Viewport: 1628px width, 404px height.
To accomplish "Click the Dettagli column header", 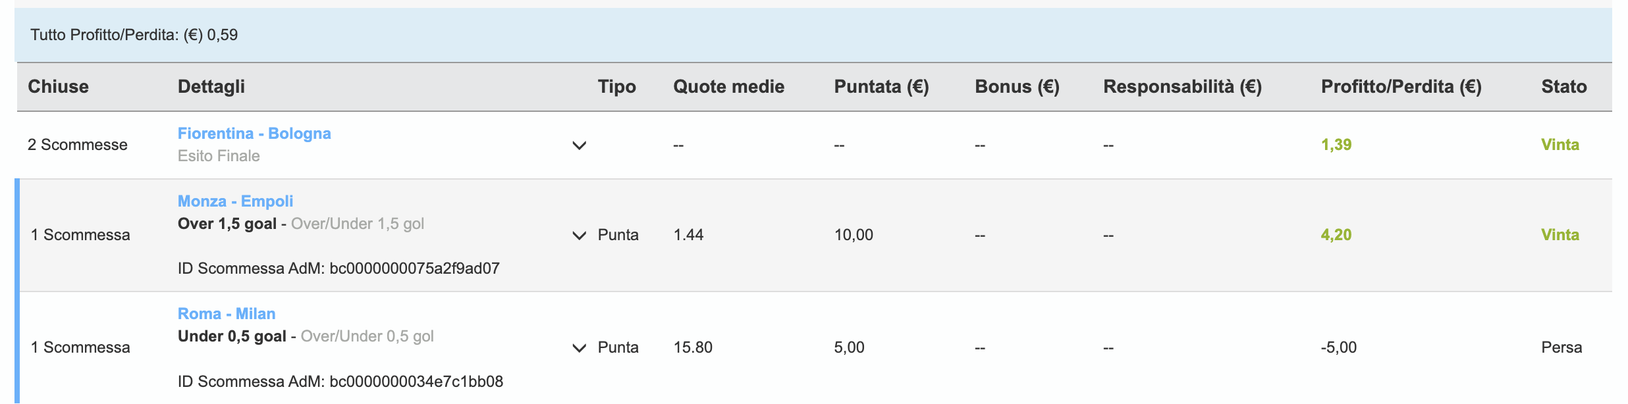I will [211, 87].
